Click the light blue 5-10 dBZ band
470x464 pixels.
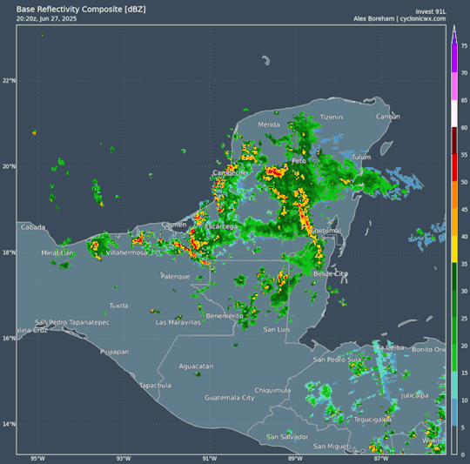[454, 413]
